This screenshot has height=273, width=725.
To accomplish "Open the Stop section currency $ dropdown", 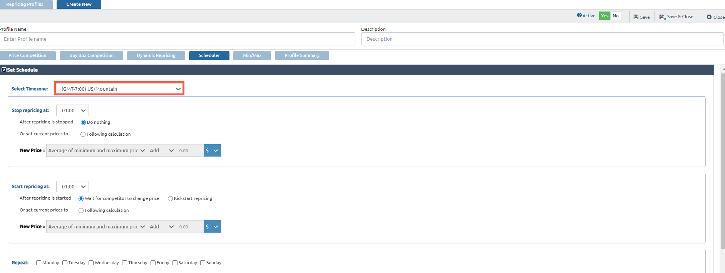I will (212, 151).
